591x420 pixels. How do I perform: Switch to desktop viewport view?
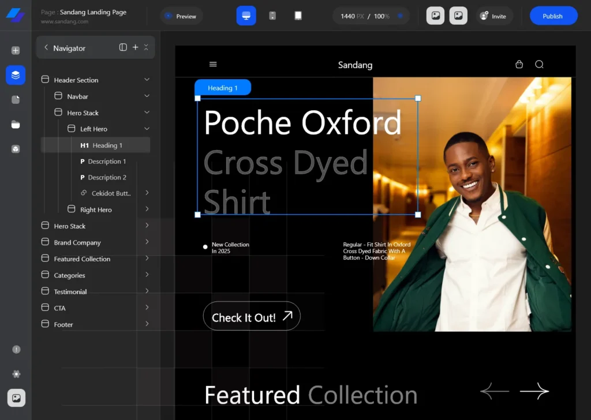tap(246, 16)
